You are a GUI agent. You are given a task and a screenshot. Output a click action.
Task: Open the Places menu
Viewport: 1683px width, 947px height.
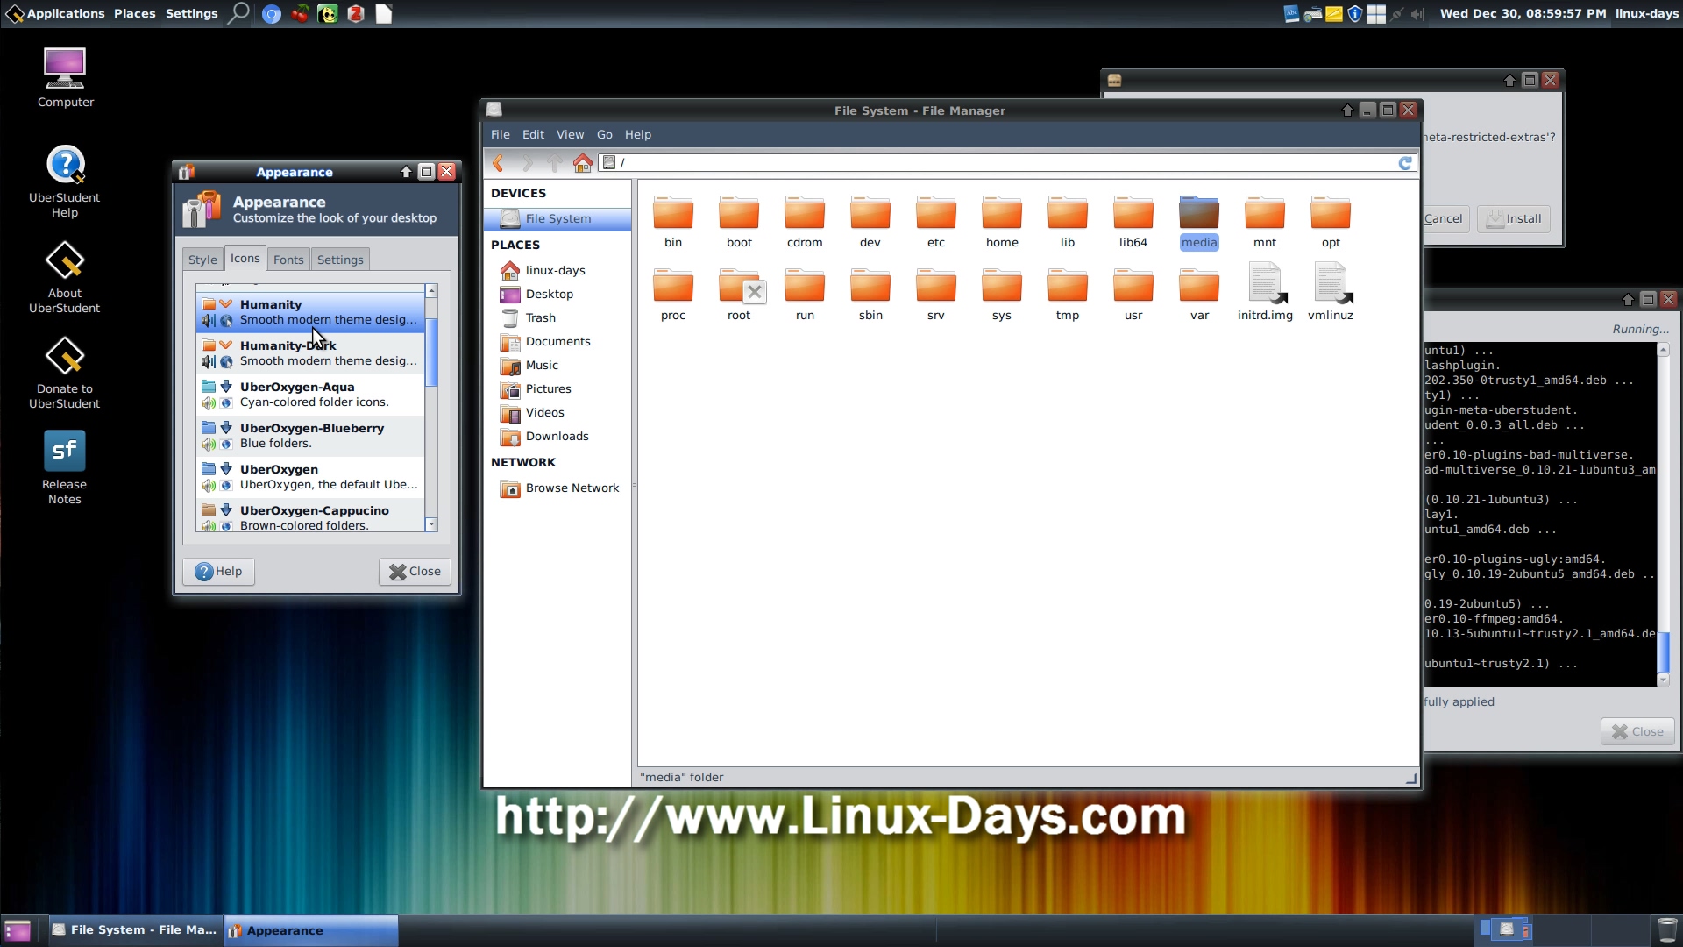coord(134,13)
